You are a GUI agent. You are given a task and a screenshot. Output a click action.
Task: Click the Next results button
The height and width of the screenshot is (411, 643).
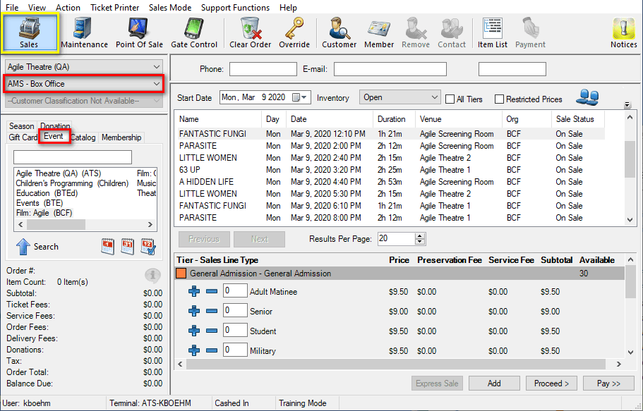click(259, 239)
